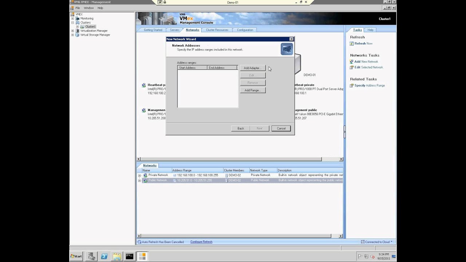Expand the Private Network row
466x262 pixels.
click(x=139, y=175)
